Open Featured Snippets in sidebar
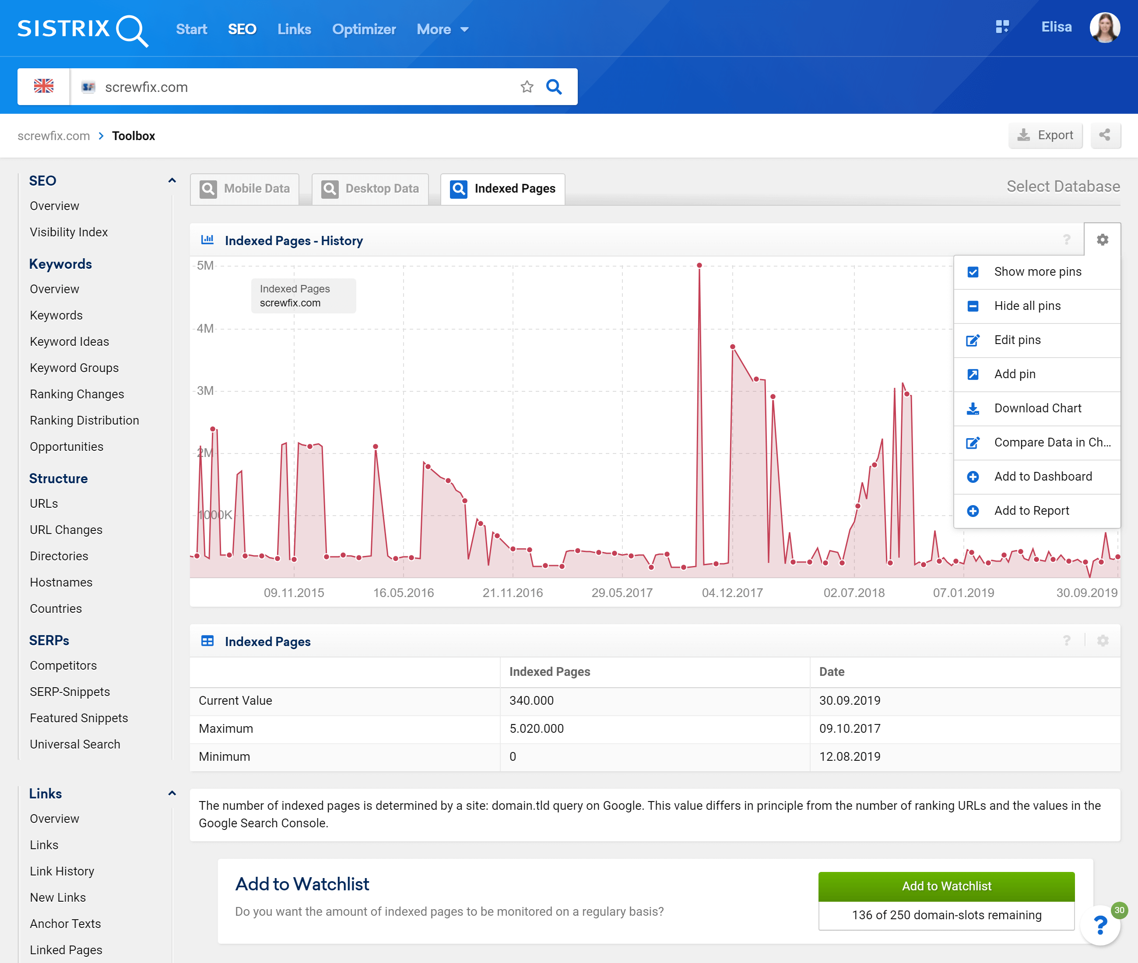Image resolution: width=1138 pixels, height=963 pixels. 79,718
